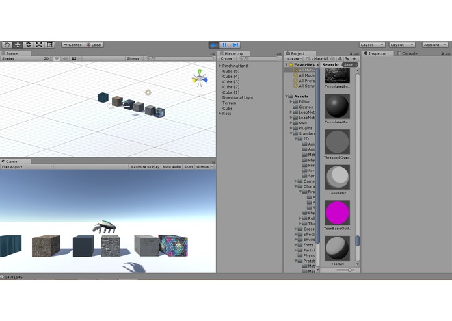The width and height of the screenshot is (452, 321).
Task: Toggle Stats overlay in Game view
Action: point(189,167)
